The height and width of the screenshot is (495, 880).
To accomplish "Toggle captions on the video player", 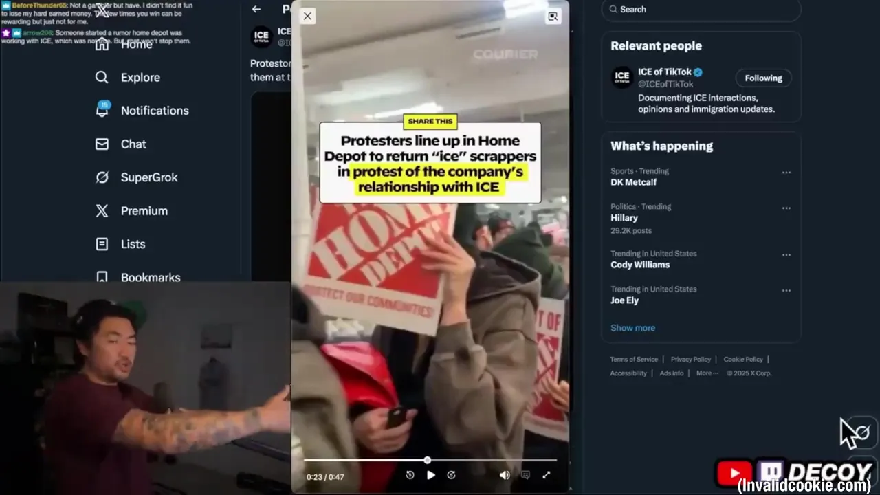I will (525, 475).
